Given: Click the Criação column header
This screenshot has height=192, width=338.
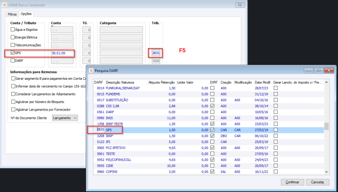Looking at the screenshot, I should coord(226,82).
